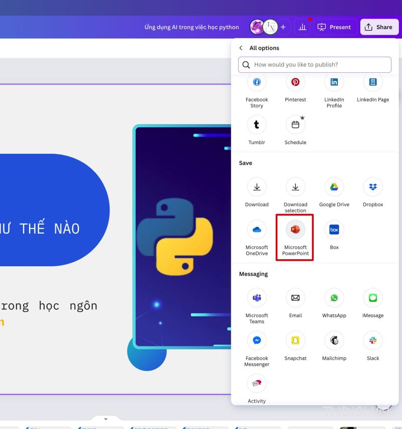Save to Box

click(334, 230)
